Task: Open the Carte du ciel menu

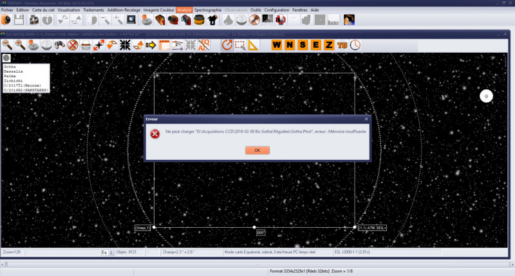Action: (44, 10)
